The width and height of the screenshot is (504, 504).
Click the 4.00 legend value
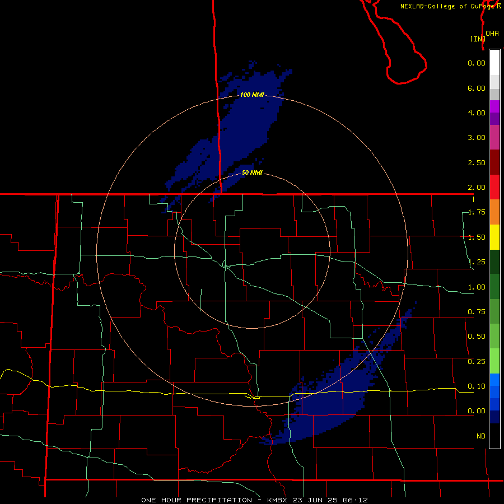[x=477, y=113]
